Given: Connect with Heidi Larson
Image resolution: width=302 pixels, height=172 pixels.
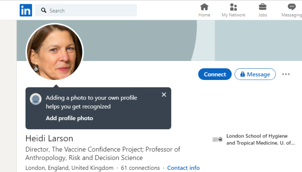Looking at the screenshot, I should pyautogui.click(x=215, y=74).
